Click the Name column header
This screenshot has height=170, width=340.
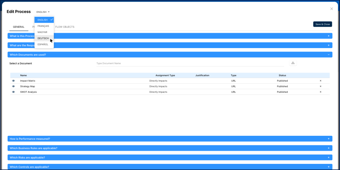point(23,76)
